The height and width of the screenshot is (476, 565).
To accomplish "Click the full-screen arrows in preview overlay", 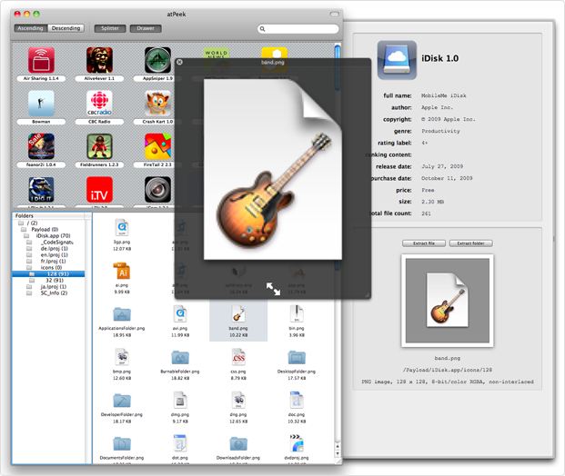I will coord(273,289).
